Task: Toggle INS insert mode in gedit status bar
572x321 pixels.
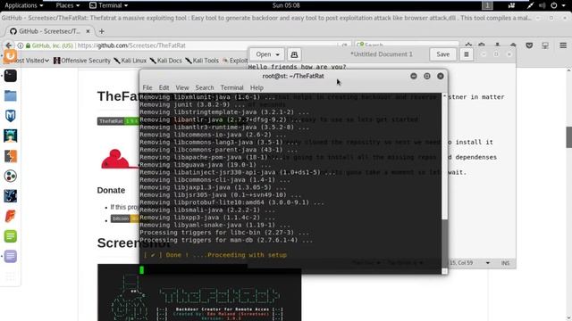Action: [x=505, y=263]
